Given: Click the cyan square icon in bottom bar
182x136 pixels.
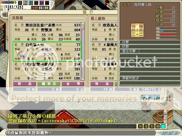Looking at the screenshot, I should pyautogui.click(x=163, y=126).
